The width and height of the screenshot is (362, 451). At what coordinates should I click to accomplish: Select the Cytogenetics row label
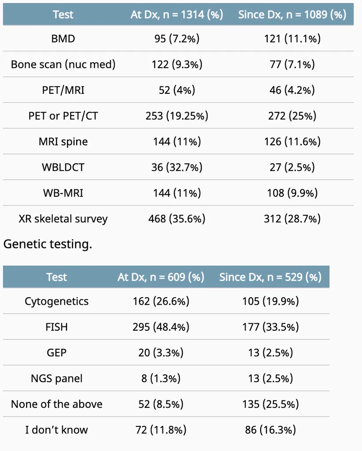(56, 301)
